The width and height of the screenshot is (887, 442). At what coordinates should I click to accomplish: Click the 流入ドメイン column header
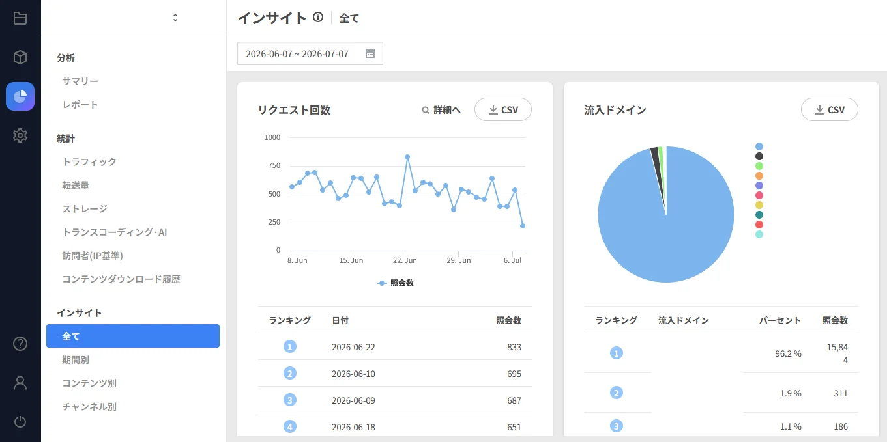point(684,320)
